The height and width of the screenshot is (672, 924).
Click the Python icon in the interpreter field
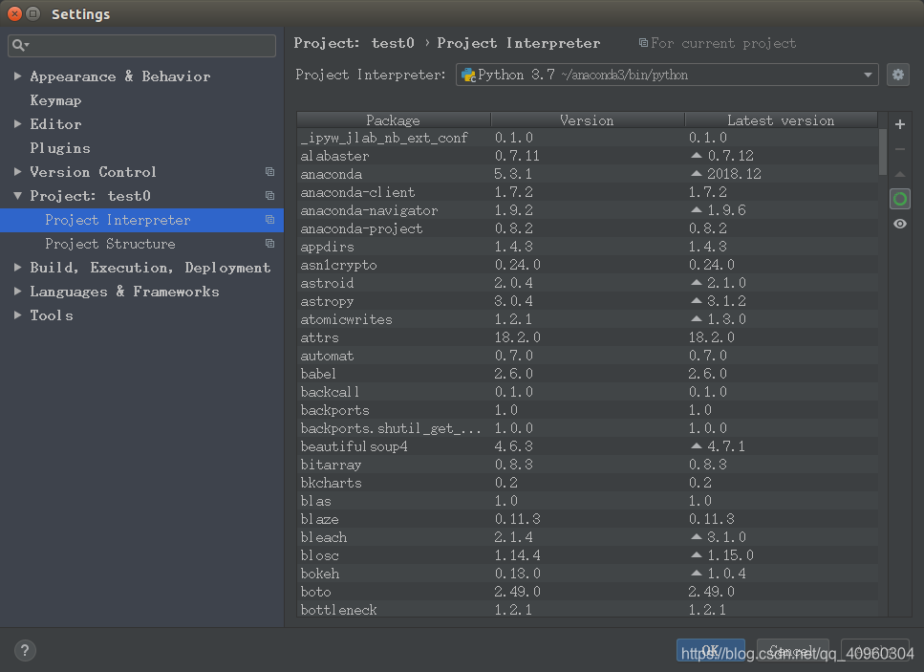[x=468, y=76]
